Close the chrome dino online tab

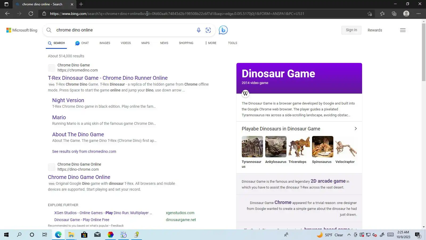click(x=72, y=4)
